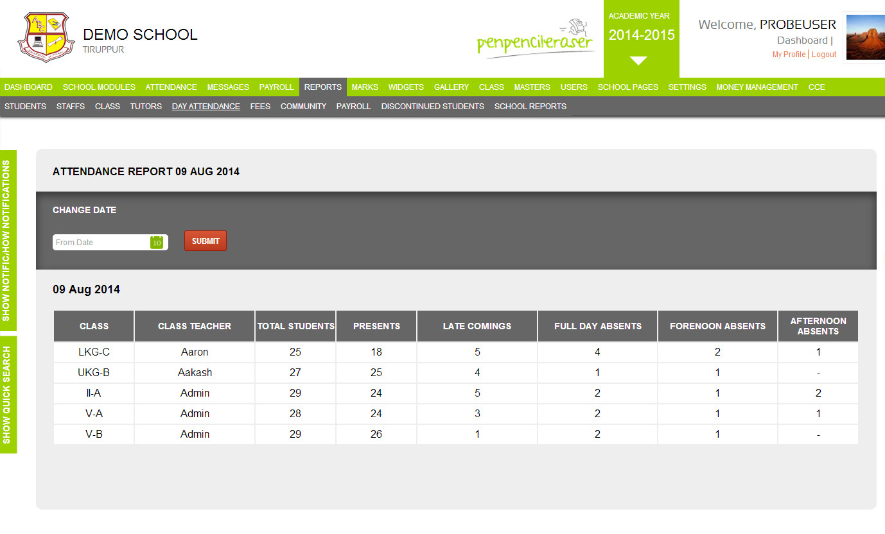Click the Demo School crest logo
The width and height of the screenshot is (885, 534).
[x=42, y=38]
